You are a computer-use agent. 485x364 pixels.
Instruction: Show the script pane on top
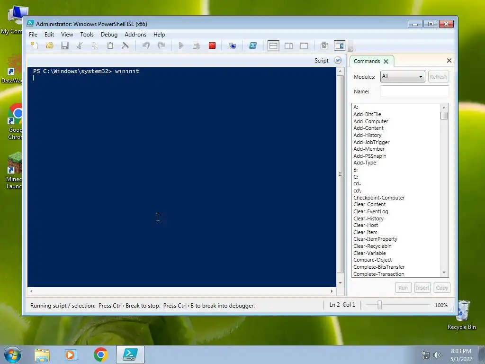click(273, 46)
